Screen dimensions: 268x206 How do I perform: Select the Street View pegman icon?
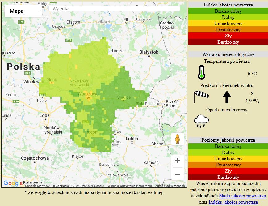[178, 139]
